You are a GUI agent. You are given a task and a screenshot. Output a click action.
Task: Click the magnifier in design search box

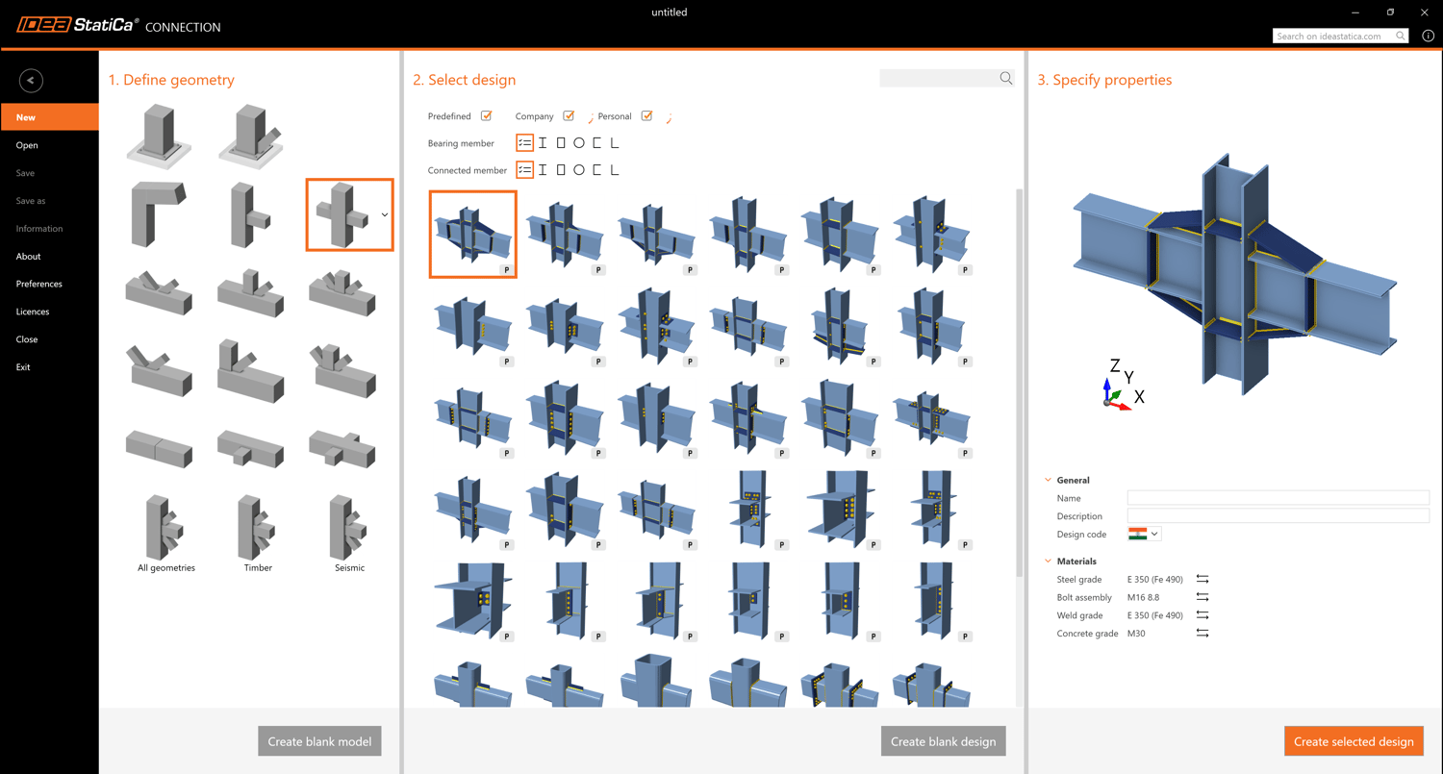coord(1005,78)
